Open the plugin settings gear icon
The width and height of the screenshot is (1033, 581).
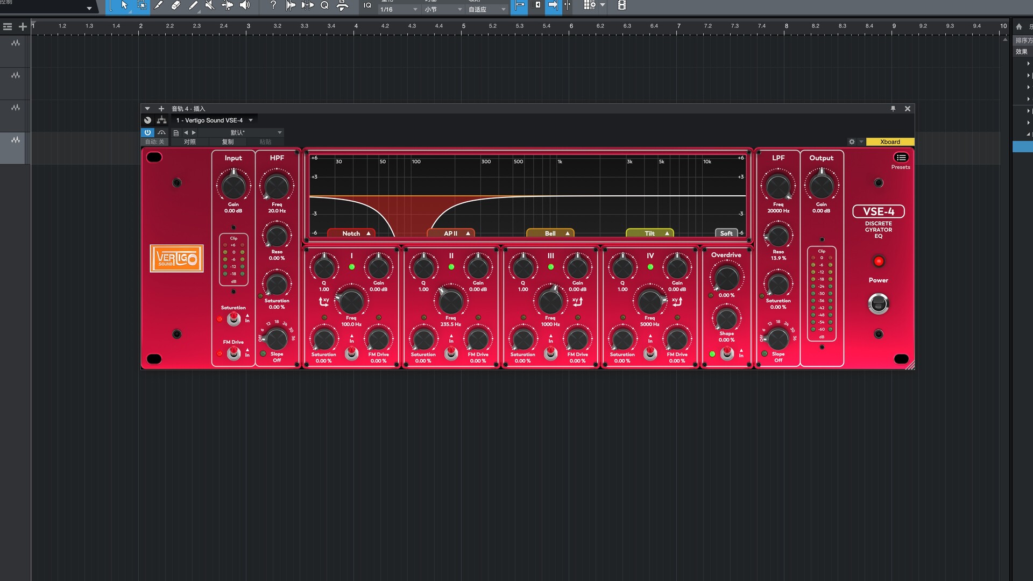(852, 142)
